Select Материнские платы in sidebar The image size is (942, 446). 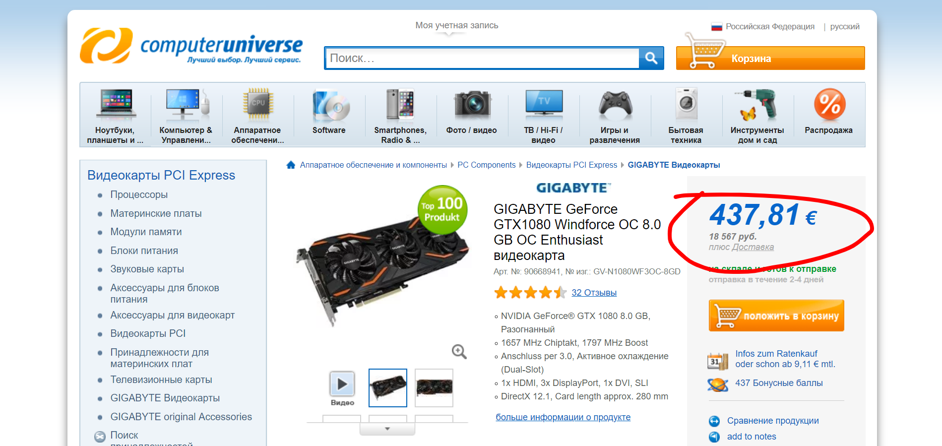click(156, 213)
